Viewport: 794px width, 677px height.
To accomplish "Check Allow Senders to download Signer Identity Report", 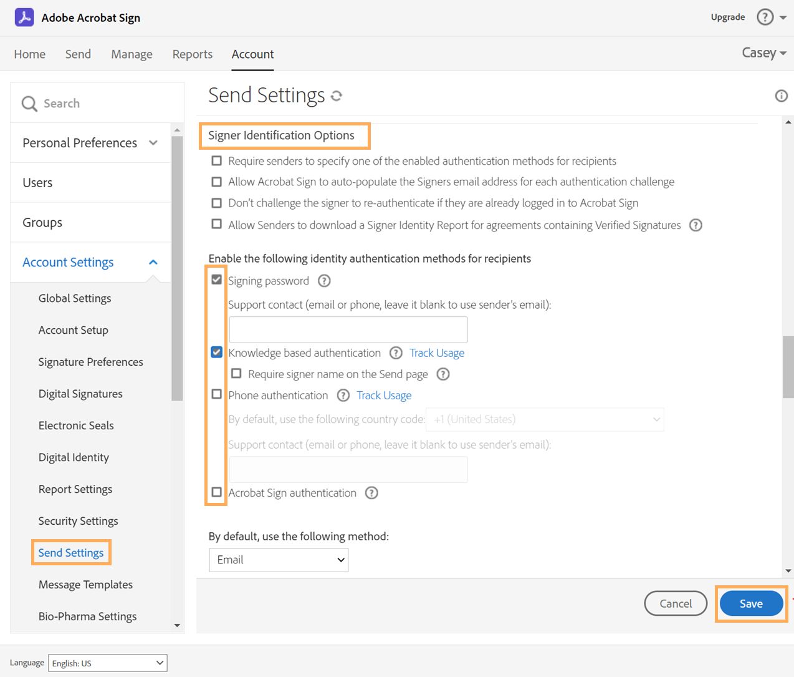I will pyautogui.click(x=216, y=224).
